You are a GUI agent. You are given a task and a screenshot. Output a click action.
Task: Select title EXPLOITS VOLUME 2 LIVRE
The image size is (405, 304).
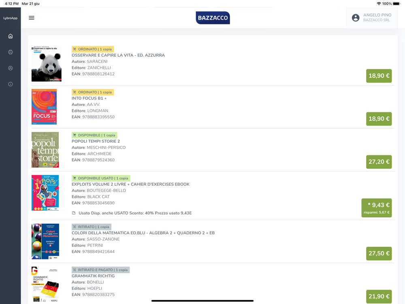131,184
